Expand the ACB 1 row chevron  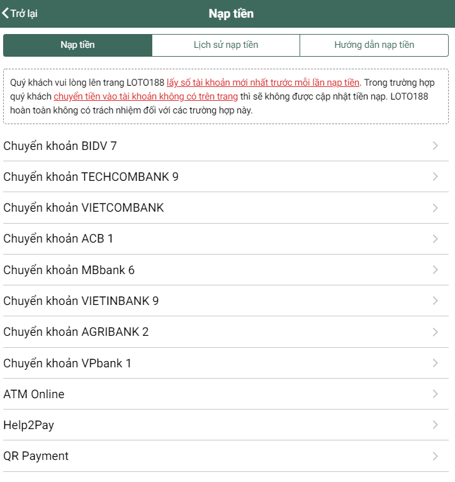click(x=435, y=239)
